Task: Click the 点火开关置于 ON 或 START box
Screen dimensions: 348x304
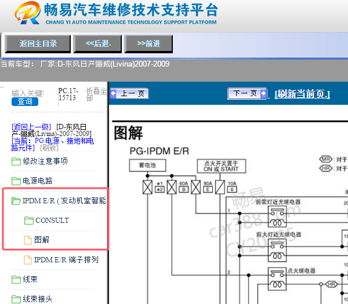Action: pos(222,166)
